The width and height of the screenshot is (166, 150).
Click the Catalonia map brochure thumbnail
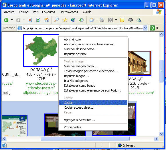click(15, 126)
